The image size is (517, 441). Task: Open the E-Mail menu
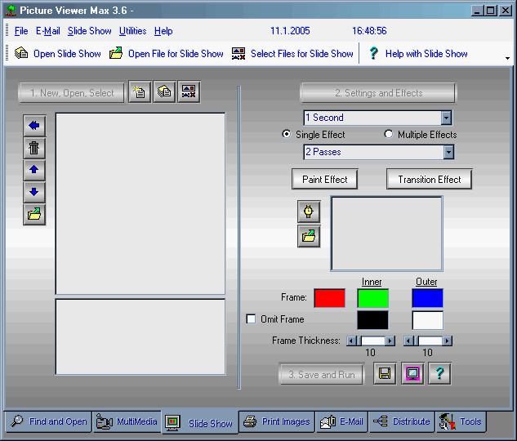click(x=48, y=31)
